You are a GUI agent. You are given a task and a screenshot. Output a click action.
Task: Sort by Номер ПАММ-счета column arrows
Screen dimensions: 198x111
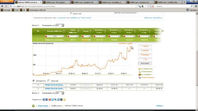(x=79, y=31)
